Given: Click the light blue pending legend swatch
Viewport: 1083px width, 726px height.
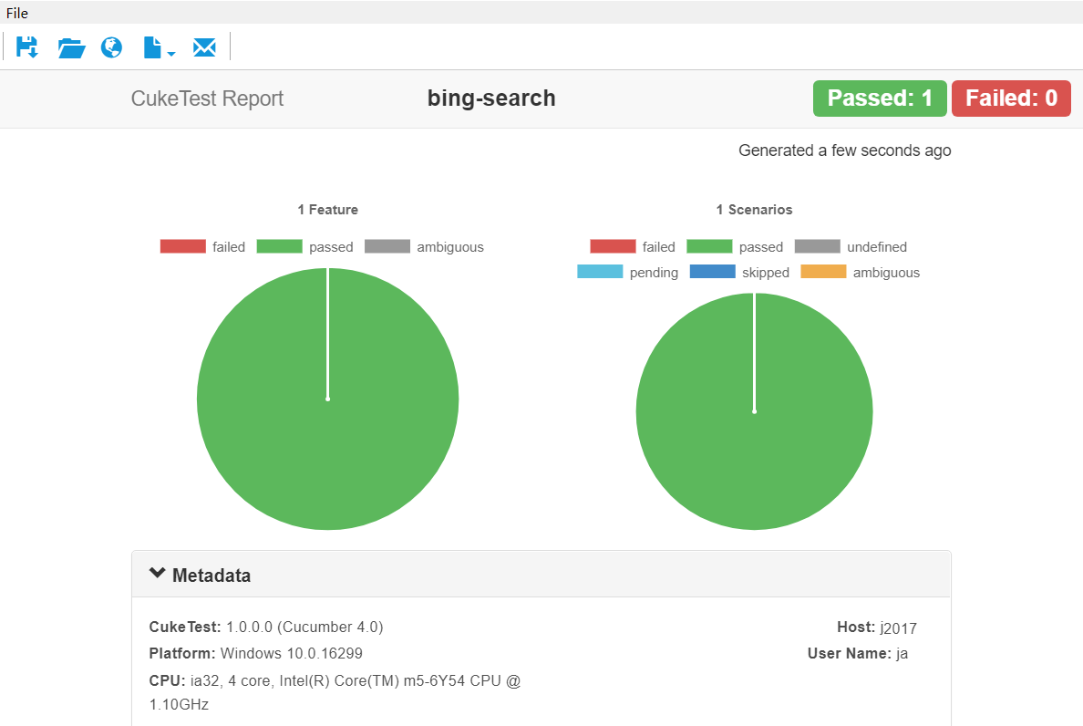Looking at the screenshot, I should pos(600,273).
